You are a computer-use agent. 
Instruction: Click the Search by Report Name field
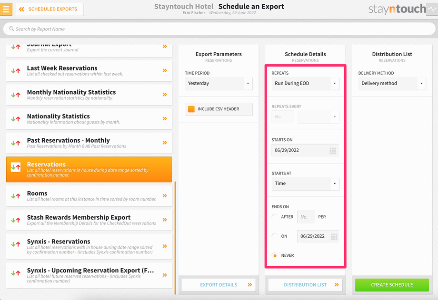[219, 29]
